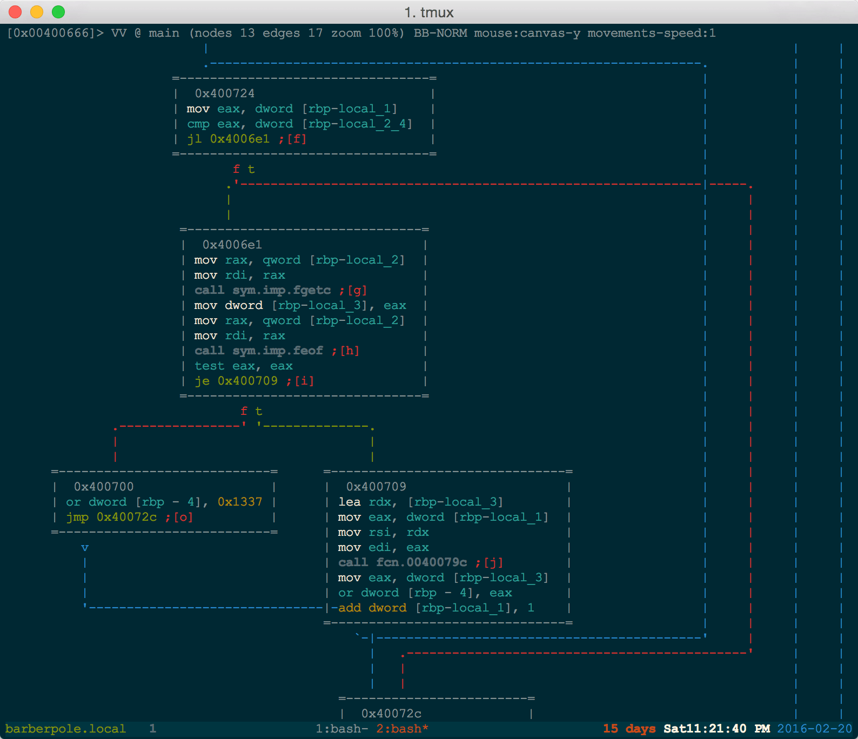Click 'mov dword [rbp-local_3], eax' line
858x739 pixels.
pyautogui.click(x=300, y=305)
